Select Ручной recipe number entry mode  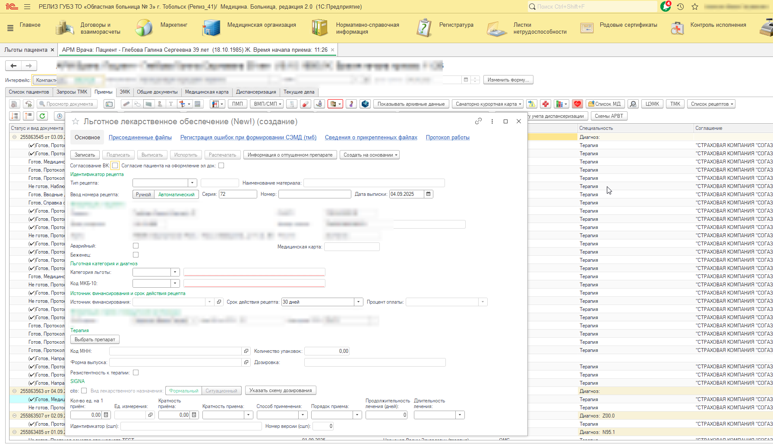tap(143, 195)
